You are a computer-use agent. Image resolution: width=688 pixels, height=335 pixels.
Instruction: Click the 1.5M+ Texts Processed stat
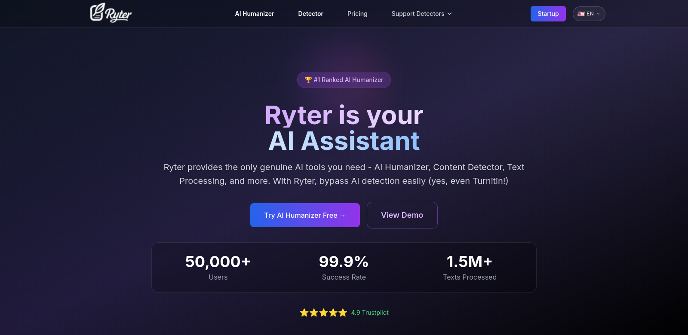click(470, 268)
